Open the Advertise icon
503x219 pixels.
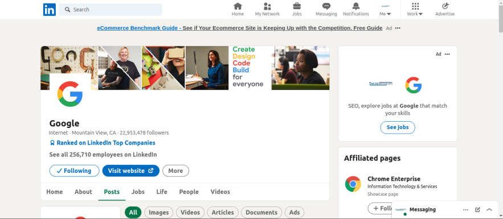click(445, 10)
